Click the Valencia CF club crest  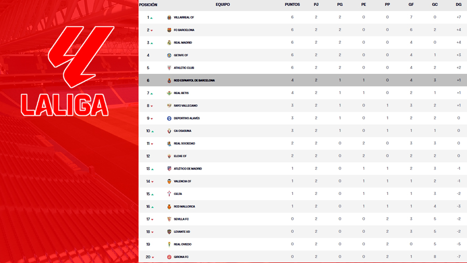click(169, 181)
